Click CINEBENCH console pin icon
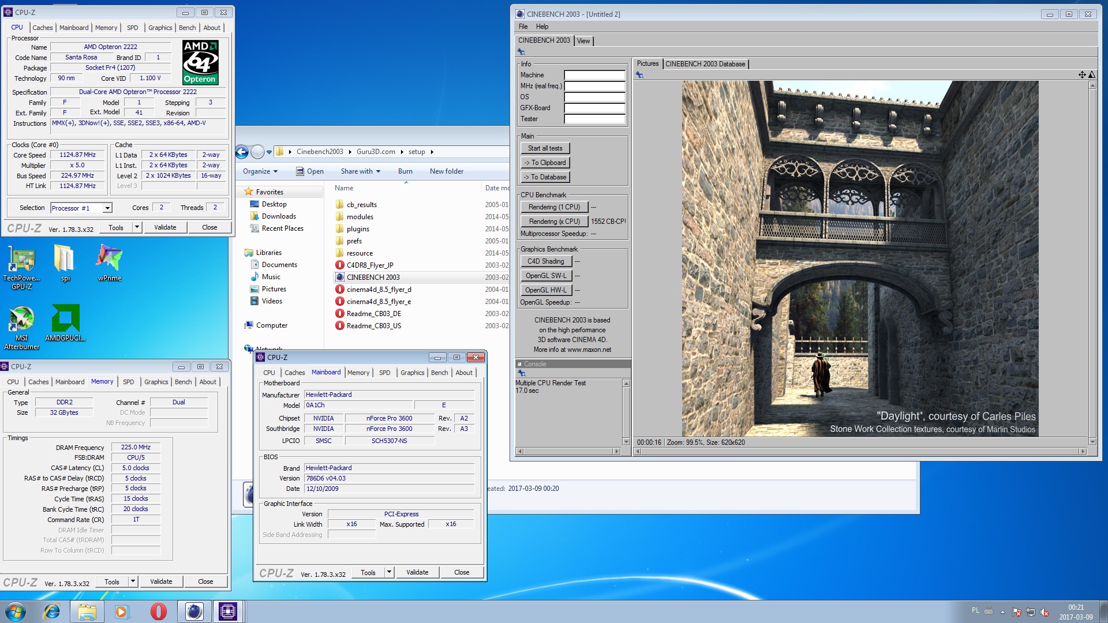The image size is (1108, 623). tap(522, 373)
